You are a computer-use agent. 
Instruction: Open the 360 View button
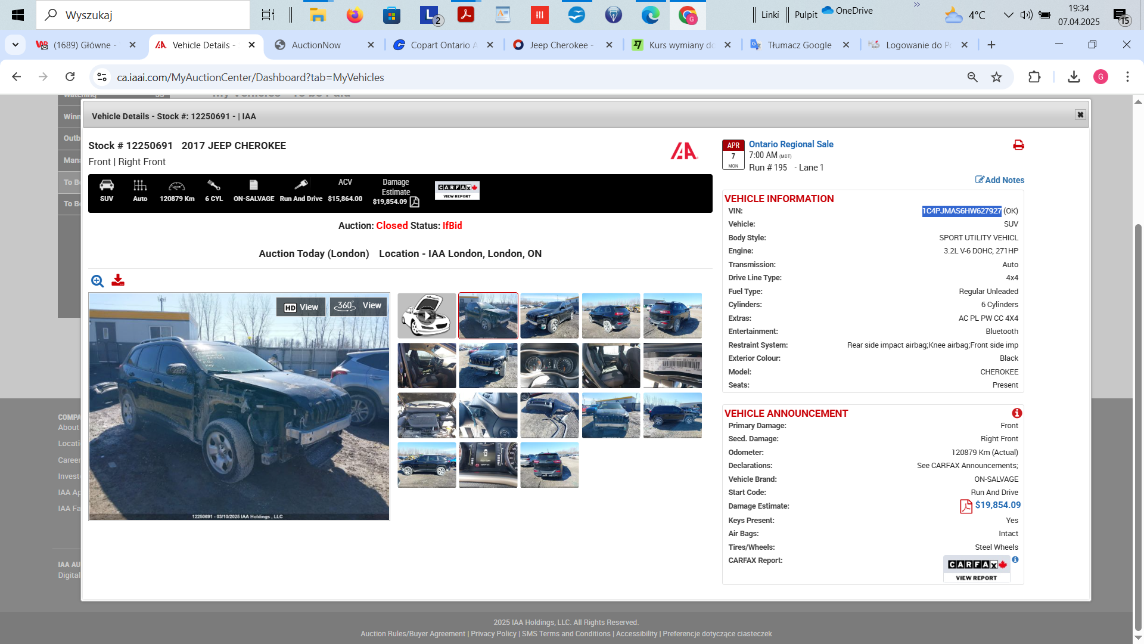click(359, 306)
